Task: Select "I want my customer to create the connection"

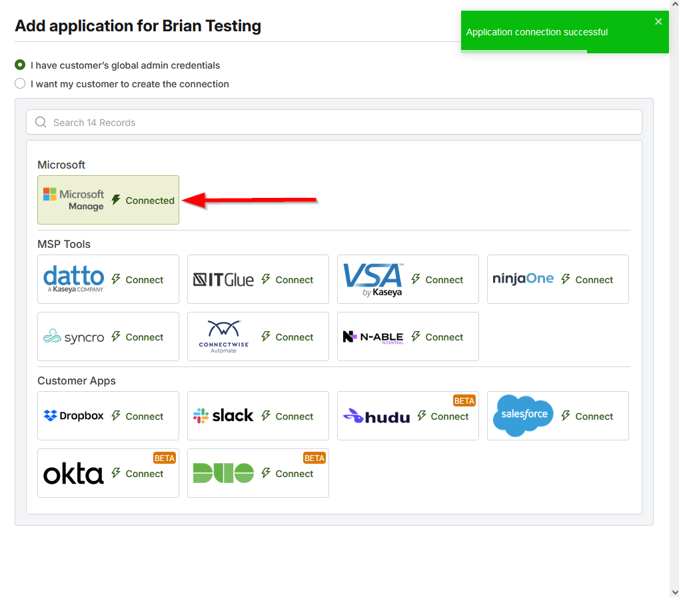Action: tap(20, 84)
